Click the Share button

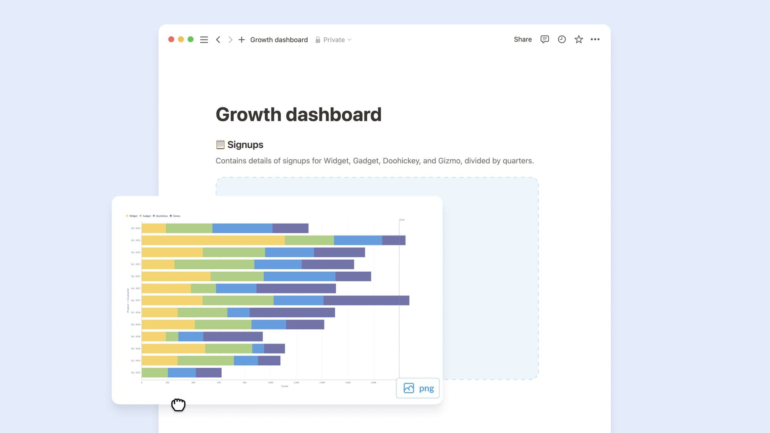coord(522,39)
